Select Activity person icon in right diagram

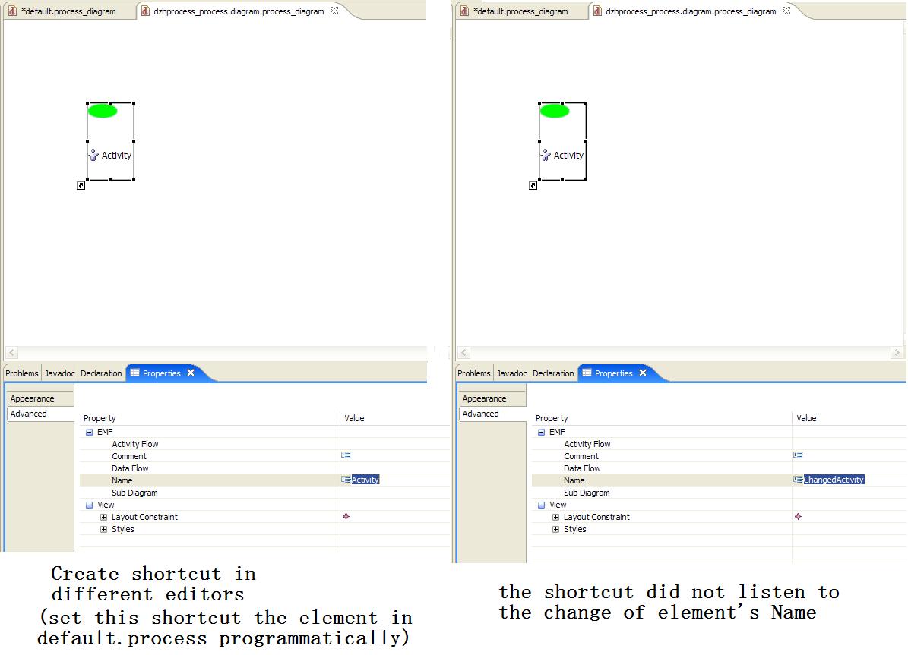pyautogui.click(x=546, y=155)
